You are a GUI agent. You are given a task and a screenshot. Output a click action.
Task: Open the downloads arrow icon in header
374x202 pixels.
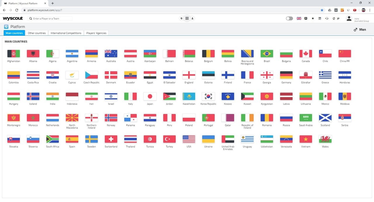click(x=306, y=18)
